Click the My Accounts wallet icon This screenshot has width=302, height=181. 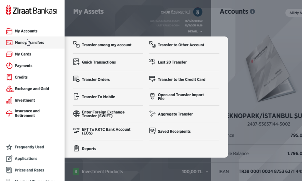pos(9,31)
